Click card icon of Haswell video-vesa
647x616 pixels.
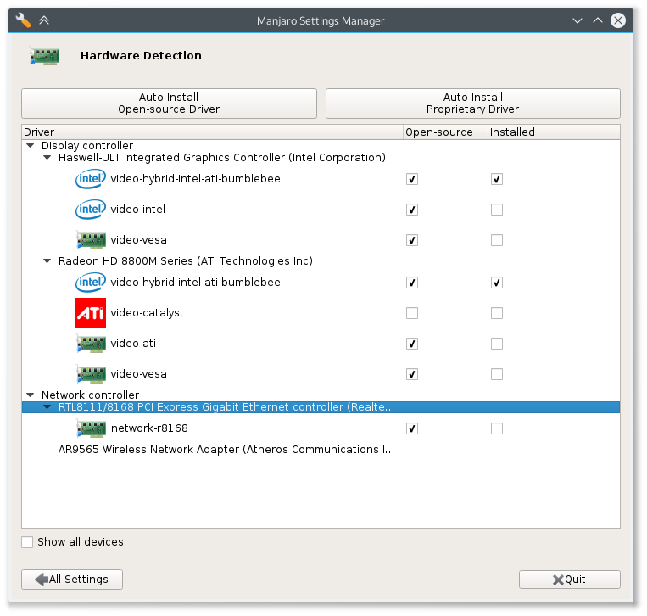pos(92,240)
